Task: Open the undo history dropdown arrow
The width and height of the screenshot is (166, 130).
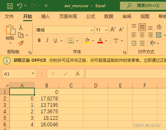Action: (x=26, y=5)
